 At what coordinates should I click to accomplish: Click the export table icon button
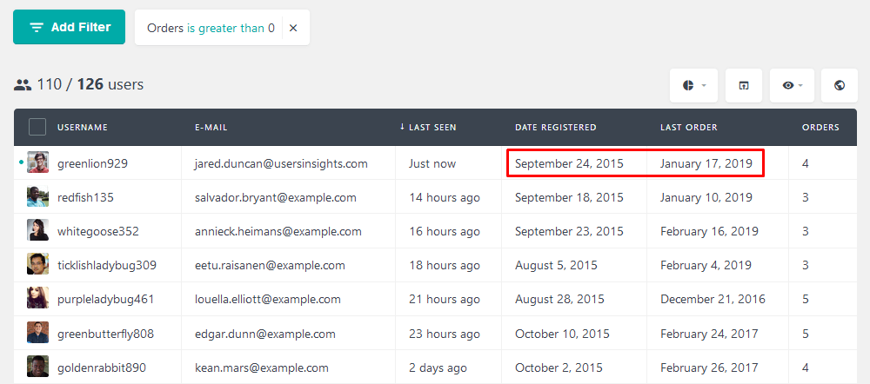tap(744, 85)
